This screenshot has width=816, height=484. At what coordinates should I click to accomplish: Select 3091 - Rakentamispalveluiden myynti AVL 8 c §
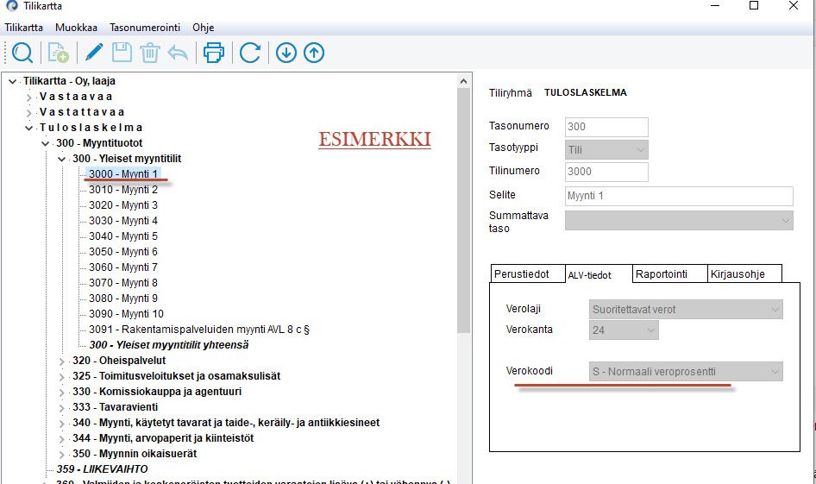[x=199, y=330]
